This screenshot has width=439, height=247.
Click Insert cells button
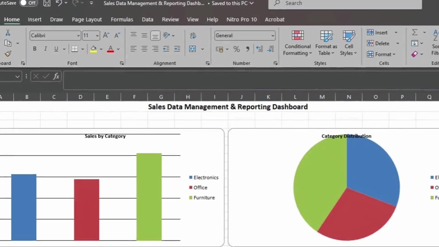377,32
